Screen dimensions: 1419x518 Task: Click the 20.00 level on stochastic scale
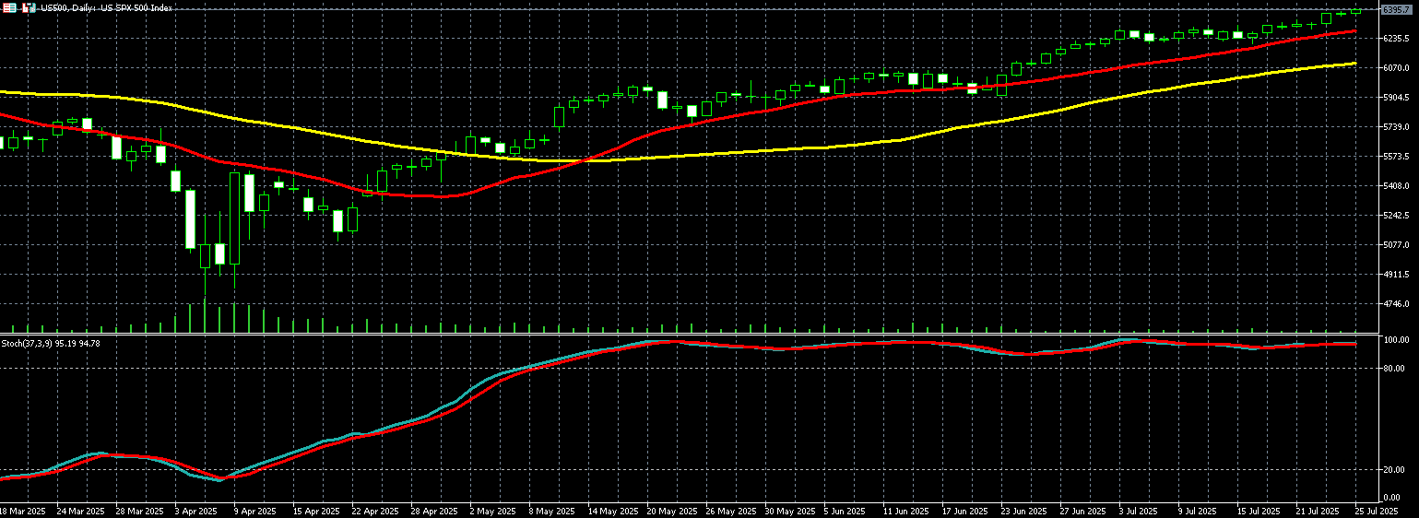coord(1392,470)
